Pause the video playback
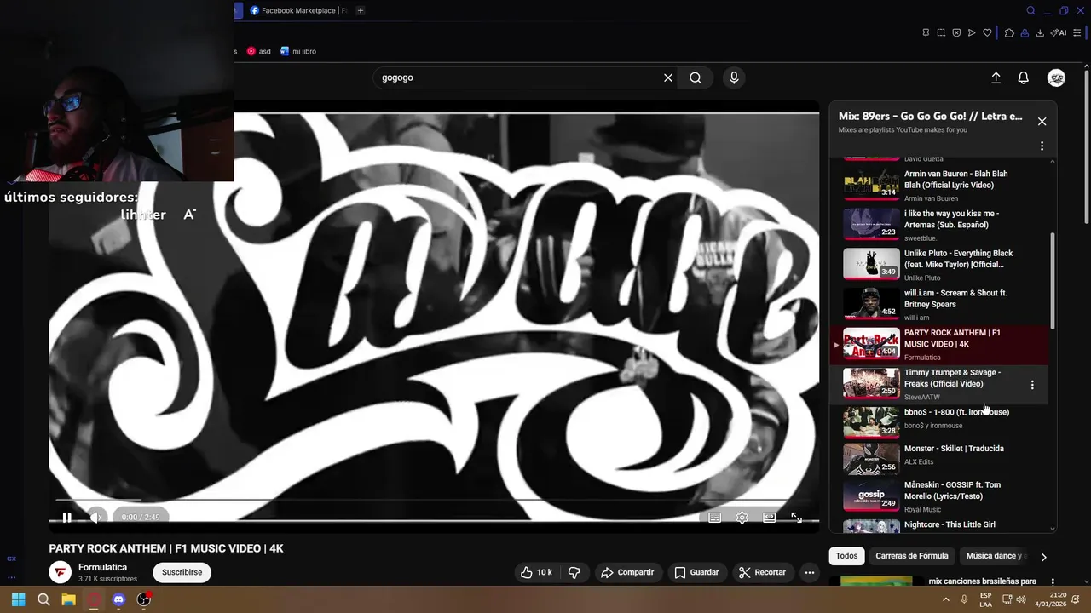The width and height of the screenshot is (1091, 613). coord(66,518)
